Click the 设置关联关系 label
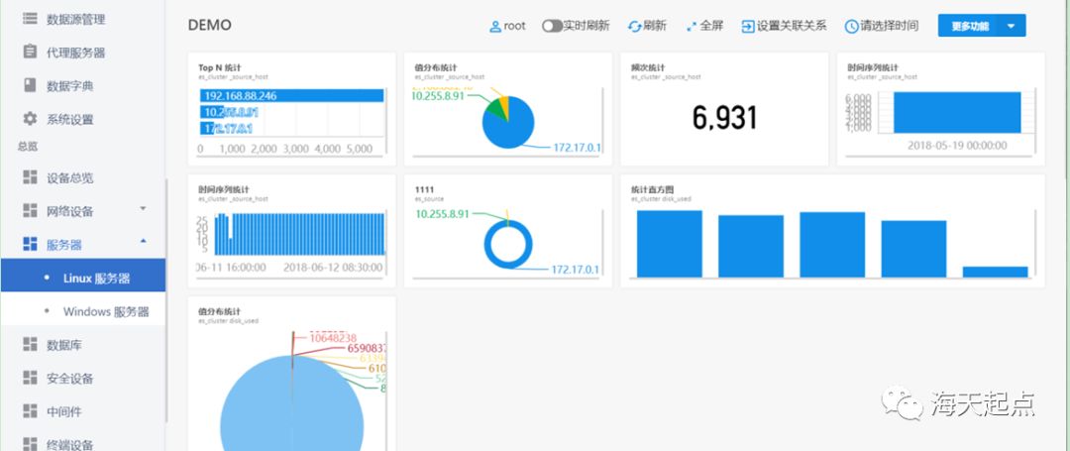Image resolution: width=1070 pixels, height=451 pixels. click(792, 26)
